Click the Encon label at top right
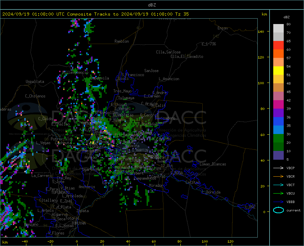304x246 pixels. click(223, 28)
